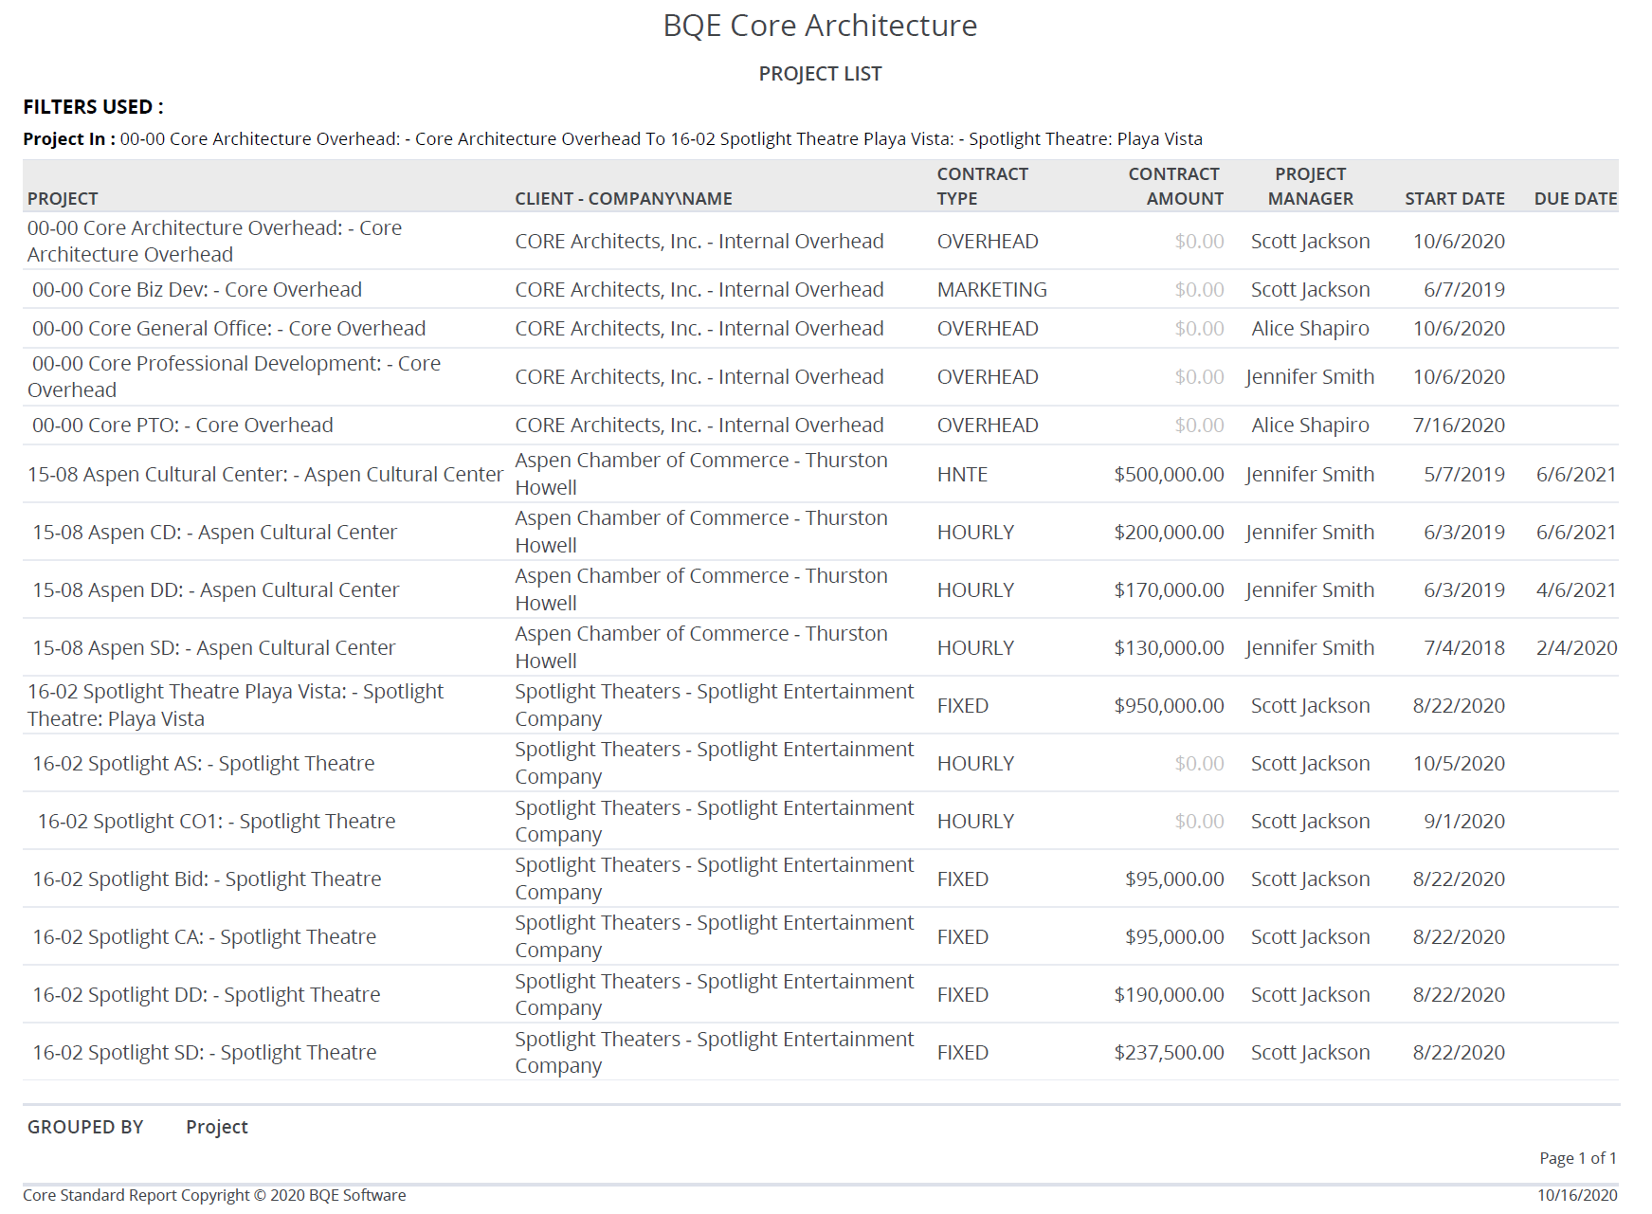Image resolution: width=1652 pixels, height=1214 pixels.
Task: Click client 'Spotlight Theaters' in Spotlight SD row
Action: tap(715, 1052)
